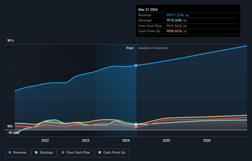Click the teal Earnings legend dot
This screenshot has height=161, width=252.
36,152
